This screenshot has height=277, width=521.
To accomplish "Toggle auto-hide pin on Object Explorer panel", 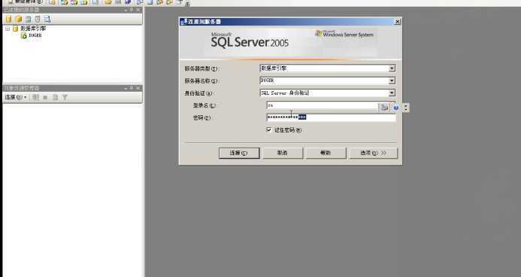I will pyautogui.click(x=132, y=88).
